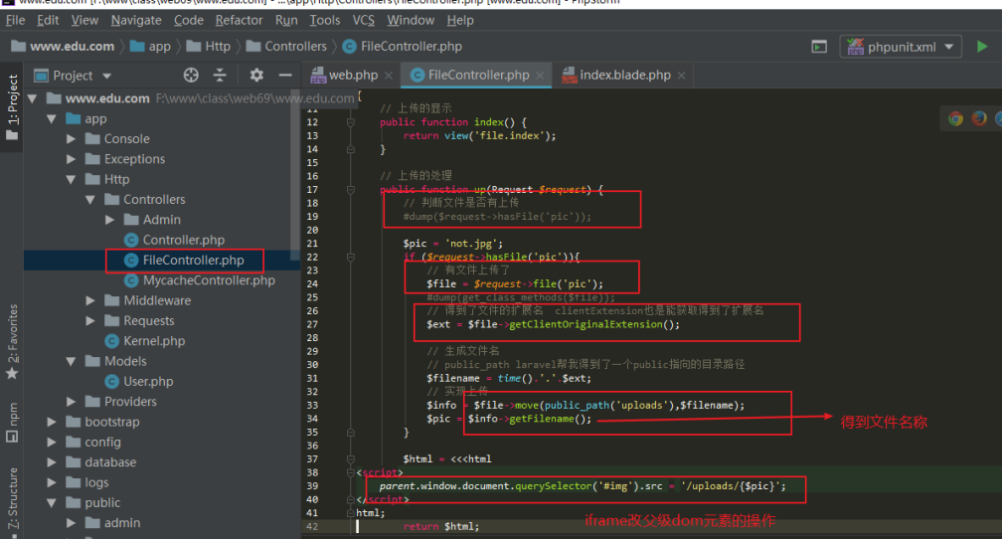Image resolution: width=1002 pixels, height=540 pixels.
Task: Click the Controllers breadcrumb folder
Action: point(286,47)
